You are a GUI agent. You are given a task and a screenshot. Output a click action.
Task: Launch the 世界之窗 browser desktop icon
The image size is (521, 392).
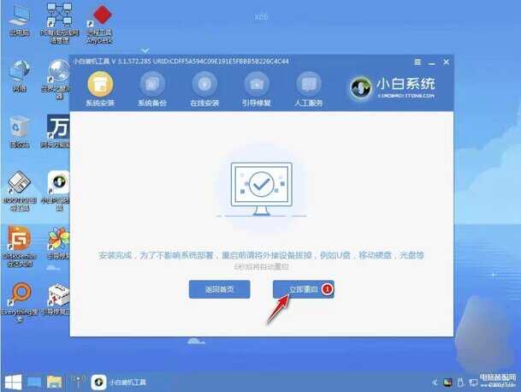(x=57, y=79)
